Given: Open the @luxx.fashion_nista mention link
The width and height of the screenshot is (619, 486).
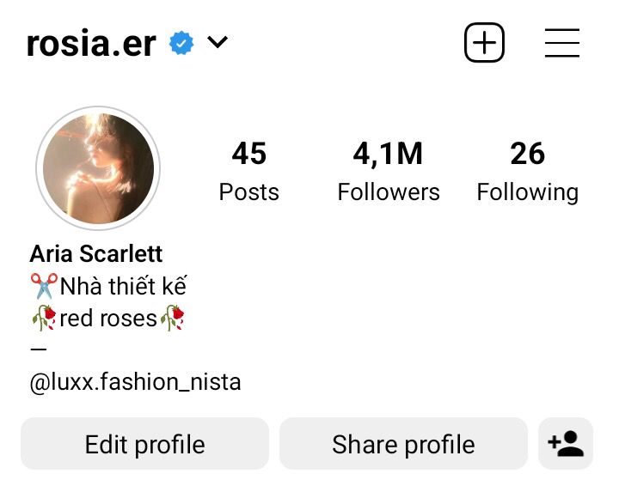Looking at the screenshot, I should coord(136,382).
